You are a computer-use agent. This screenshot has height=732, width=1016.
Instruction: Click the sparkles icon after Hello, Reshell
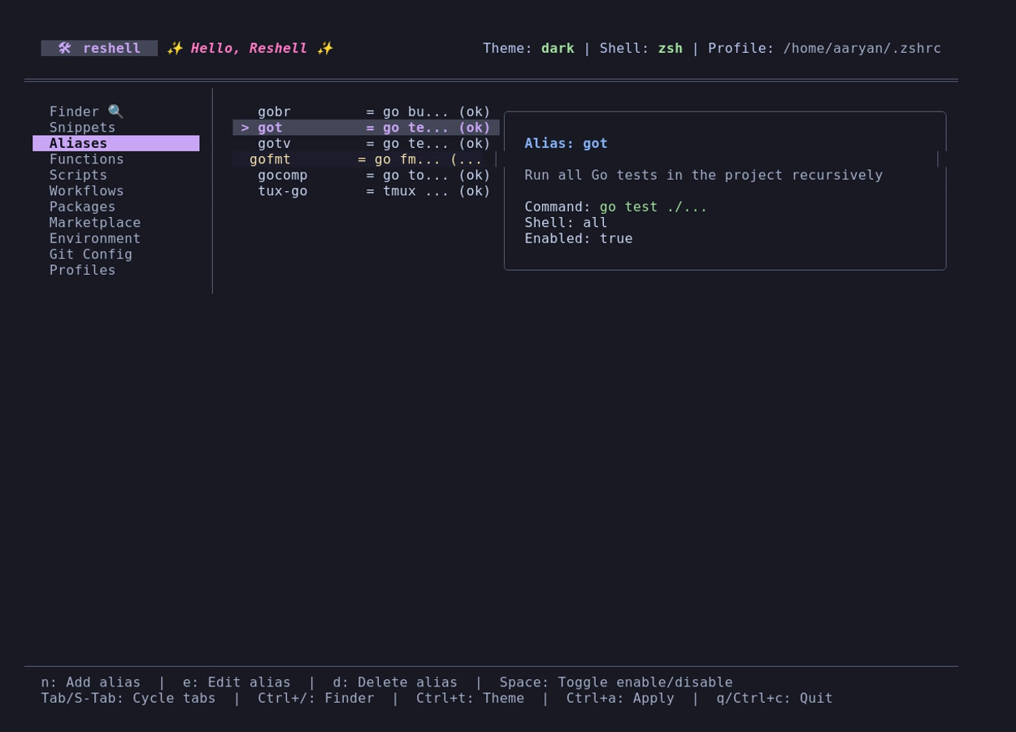(x=325, y=48)
